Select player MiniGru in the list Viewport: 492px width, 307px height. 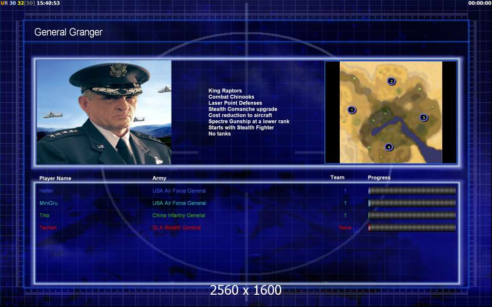[x=48, y=203]
